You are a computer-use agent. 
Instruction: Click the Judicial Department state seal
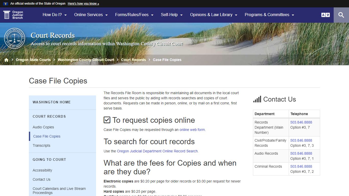tap(15, 38)
